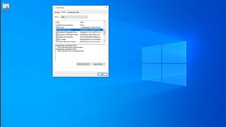Select the Key Usage field name
This screenshot has width=226, height=127.
pyautogui.click(x=62, y=39)
